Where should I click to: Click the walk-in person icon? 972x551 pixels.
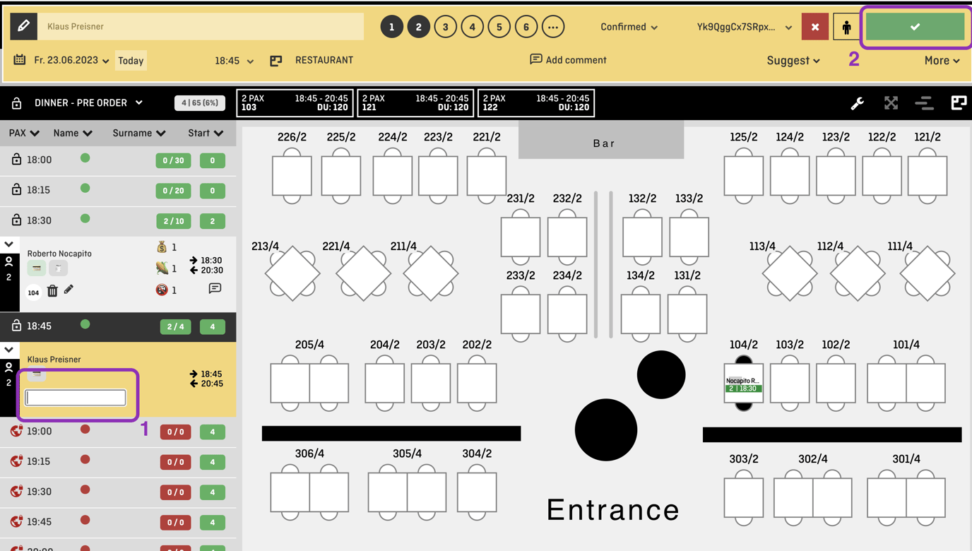tap(846, 27)
